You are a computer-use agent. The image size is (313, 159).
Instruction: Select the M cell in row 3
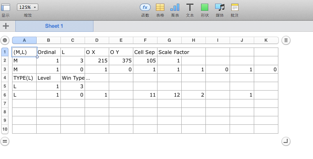pyautogui.click(x=24, y=69)
